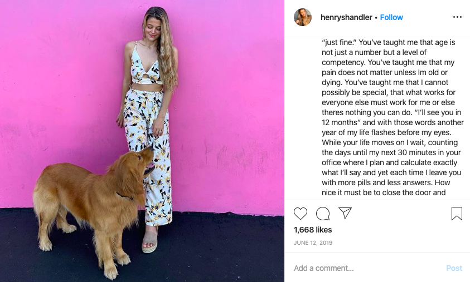Save the post with the bookmark icon

457,214
